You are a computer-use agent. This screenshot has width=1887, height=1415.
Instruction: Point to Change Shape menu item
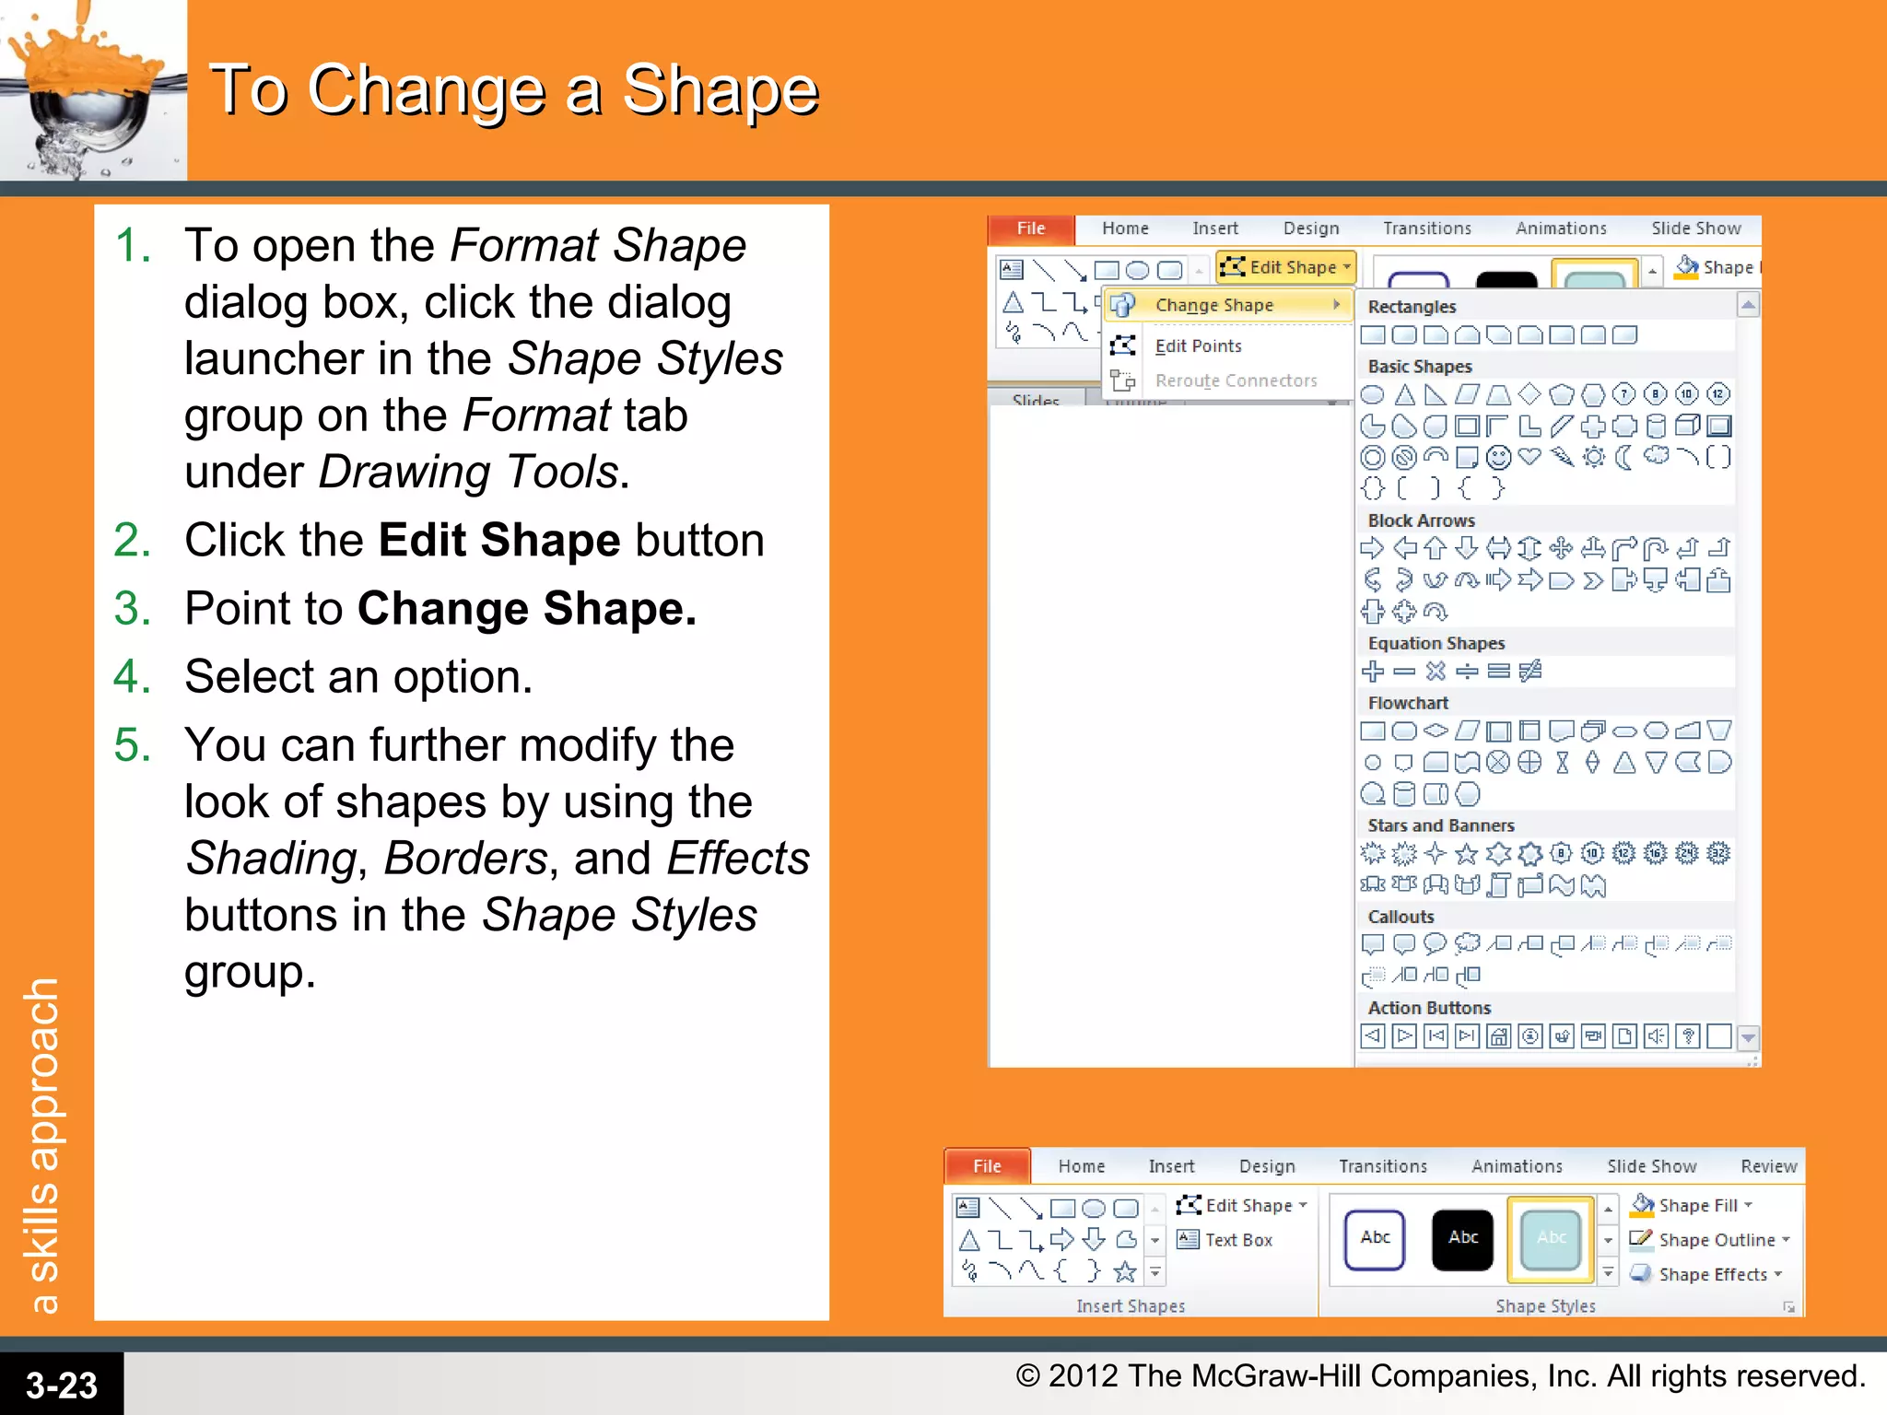coord(1214,305)
